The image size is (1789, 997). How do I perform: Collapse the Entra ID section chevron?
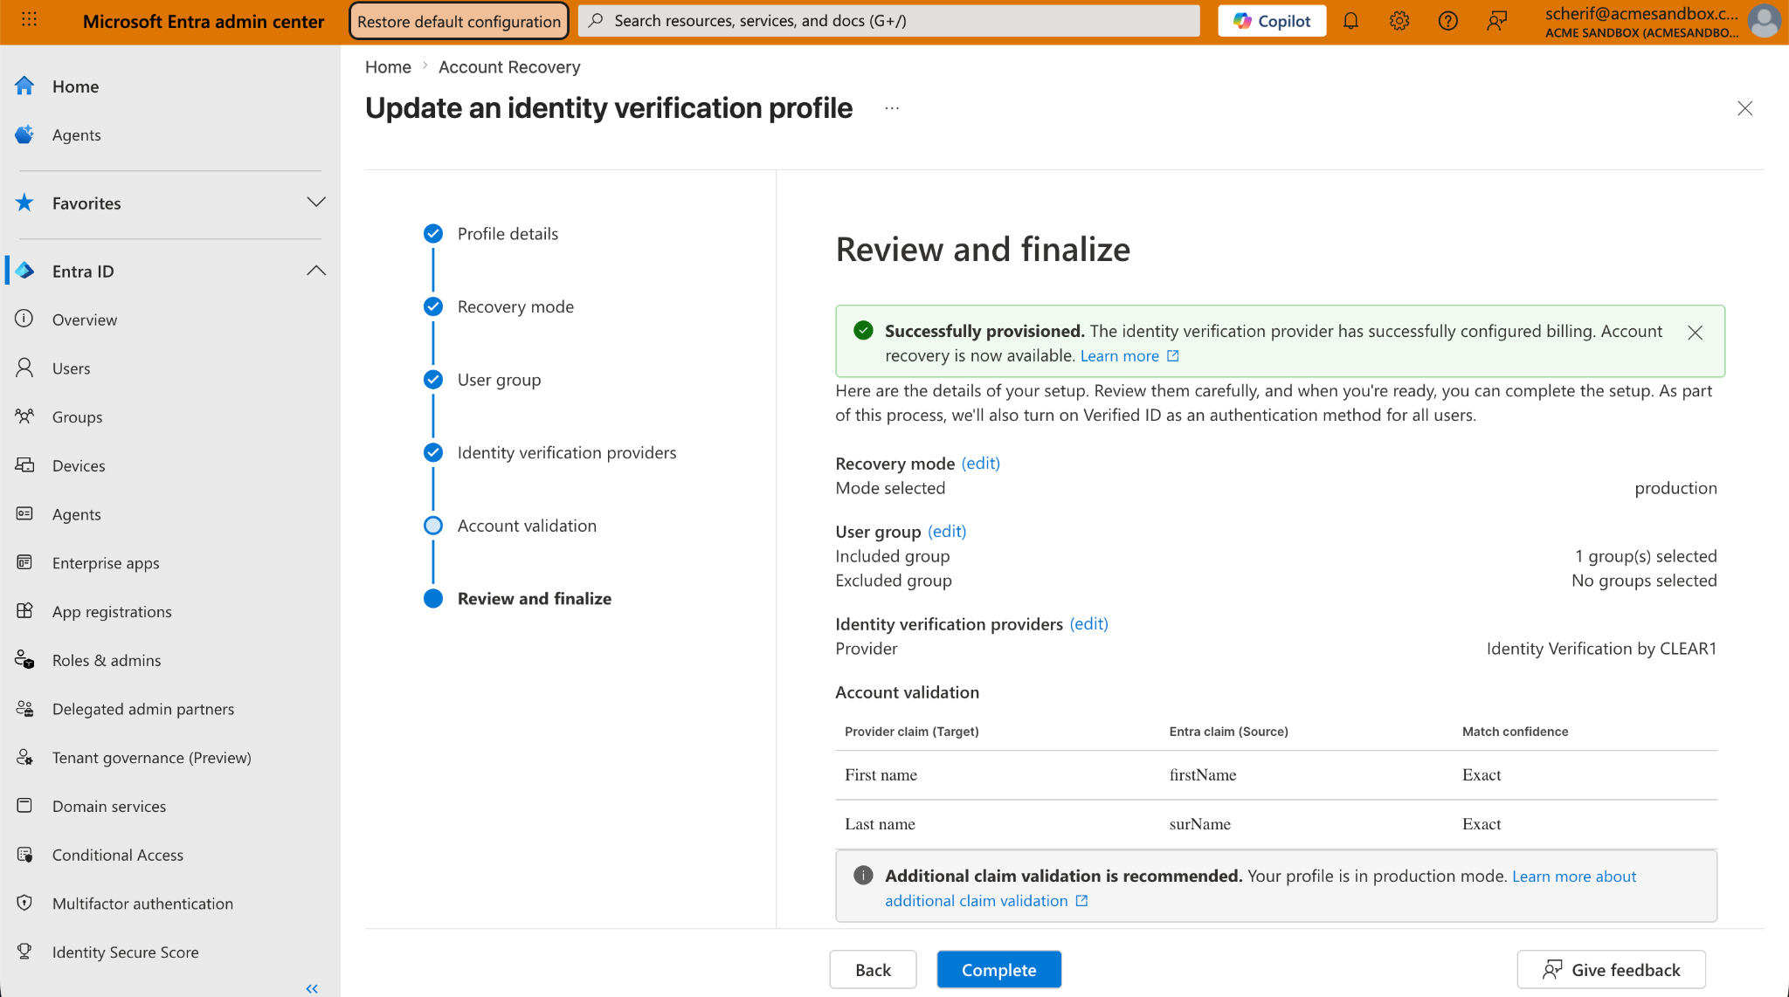316,271
